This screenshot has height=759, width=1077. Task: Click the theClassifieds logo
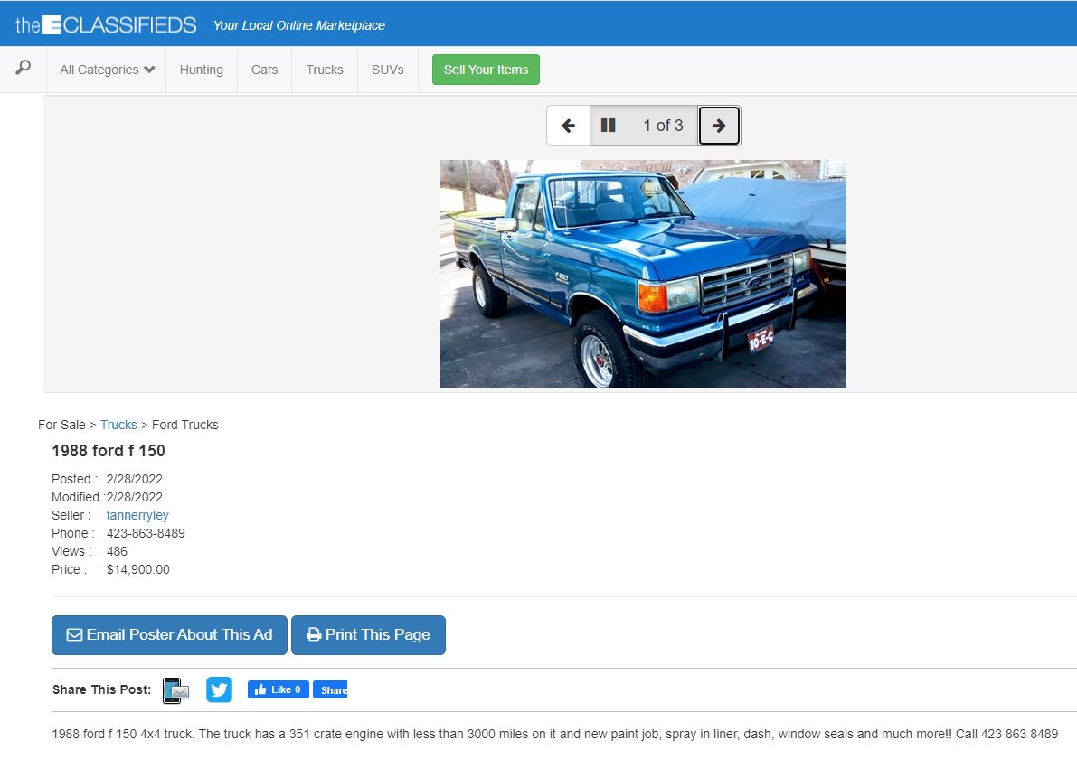(106, 25)
